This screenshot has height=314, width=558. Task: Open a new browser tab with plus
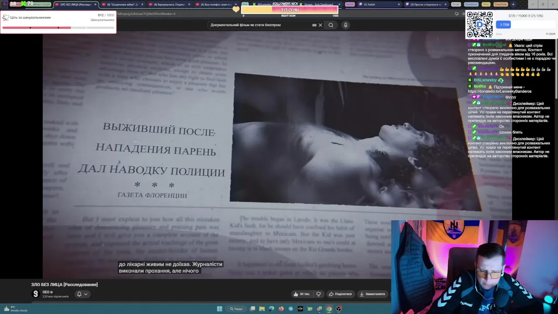(x=513, y=4)
